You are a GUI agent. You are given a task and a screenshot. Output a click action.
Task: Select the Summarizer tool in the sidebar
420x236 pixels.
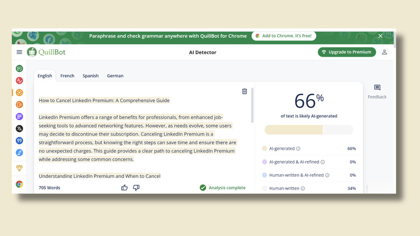pos(19,117)
